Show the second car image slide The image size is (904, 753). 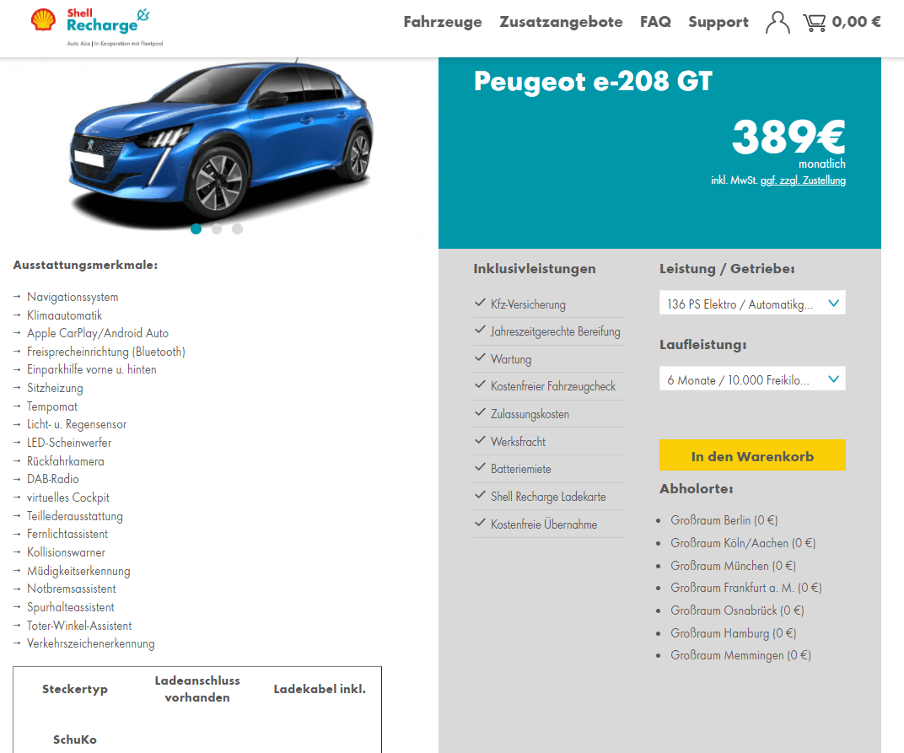[x=217, y=229]
